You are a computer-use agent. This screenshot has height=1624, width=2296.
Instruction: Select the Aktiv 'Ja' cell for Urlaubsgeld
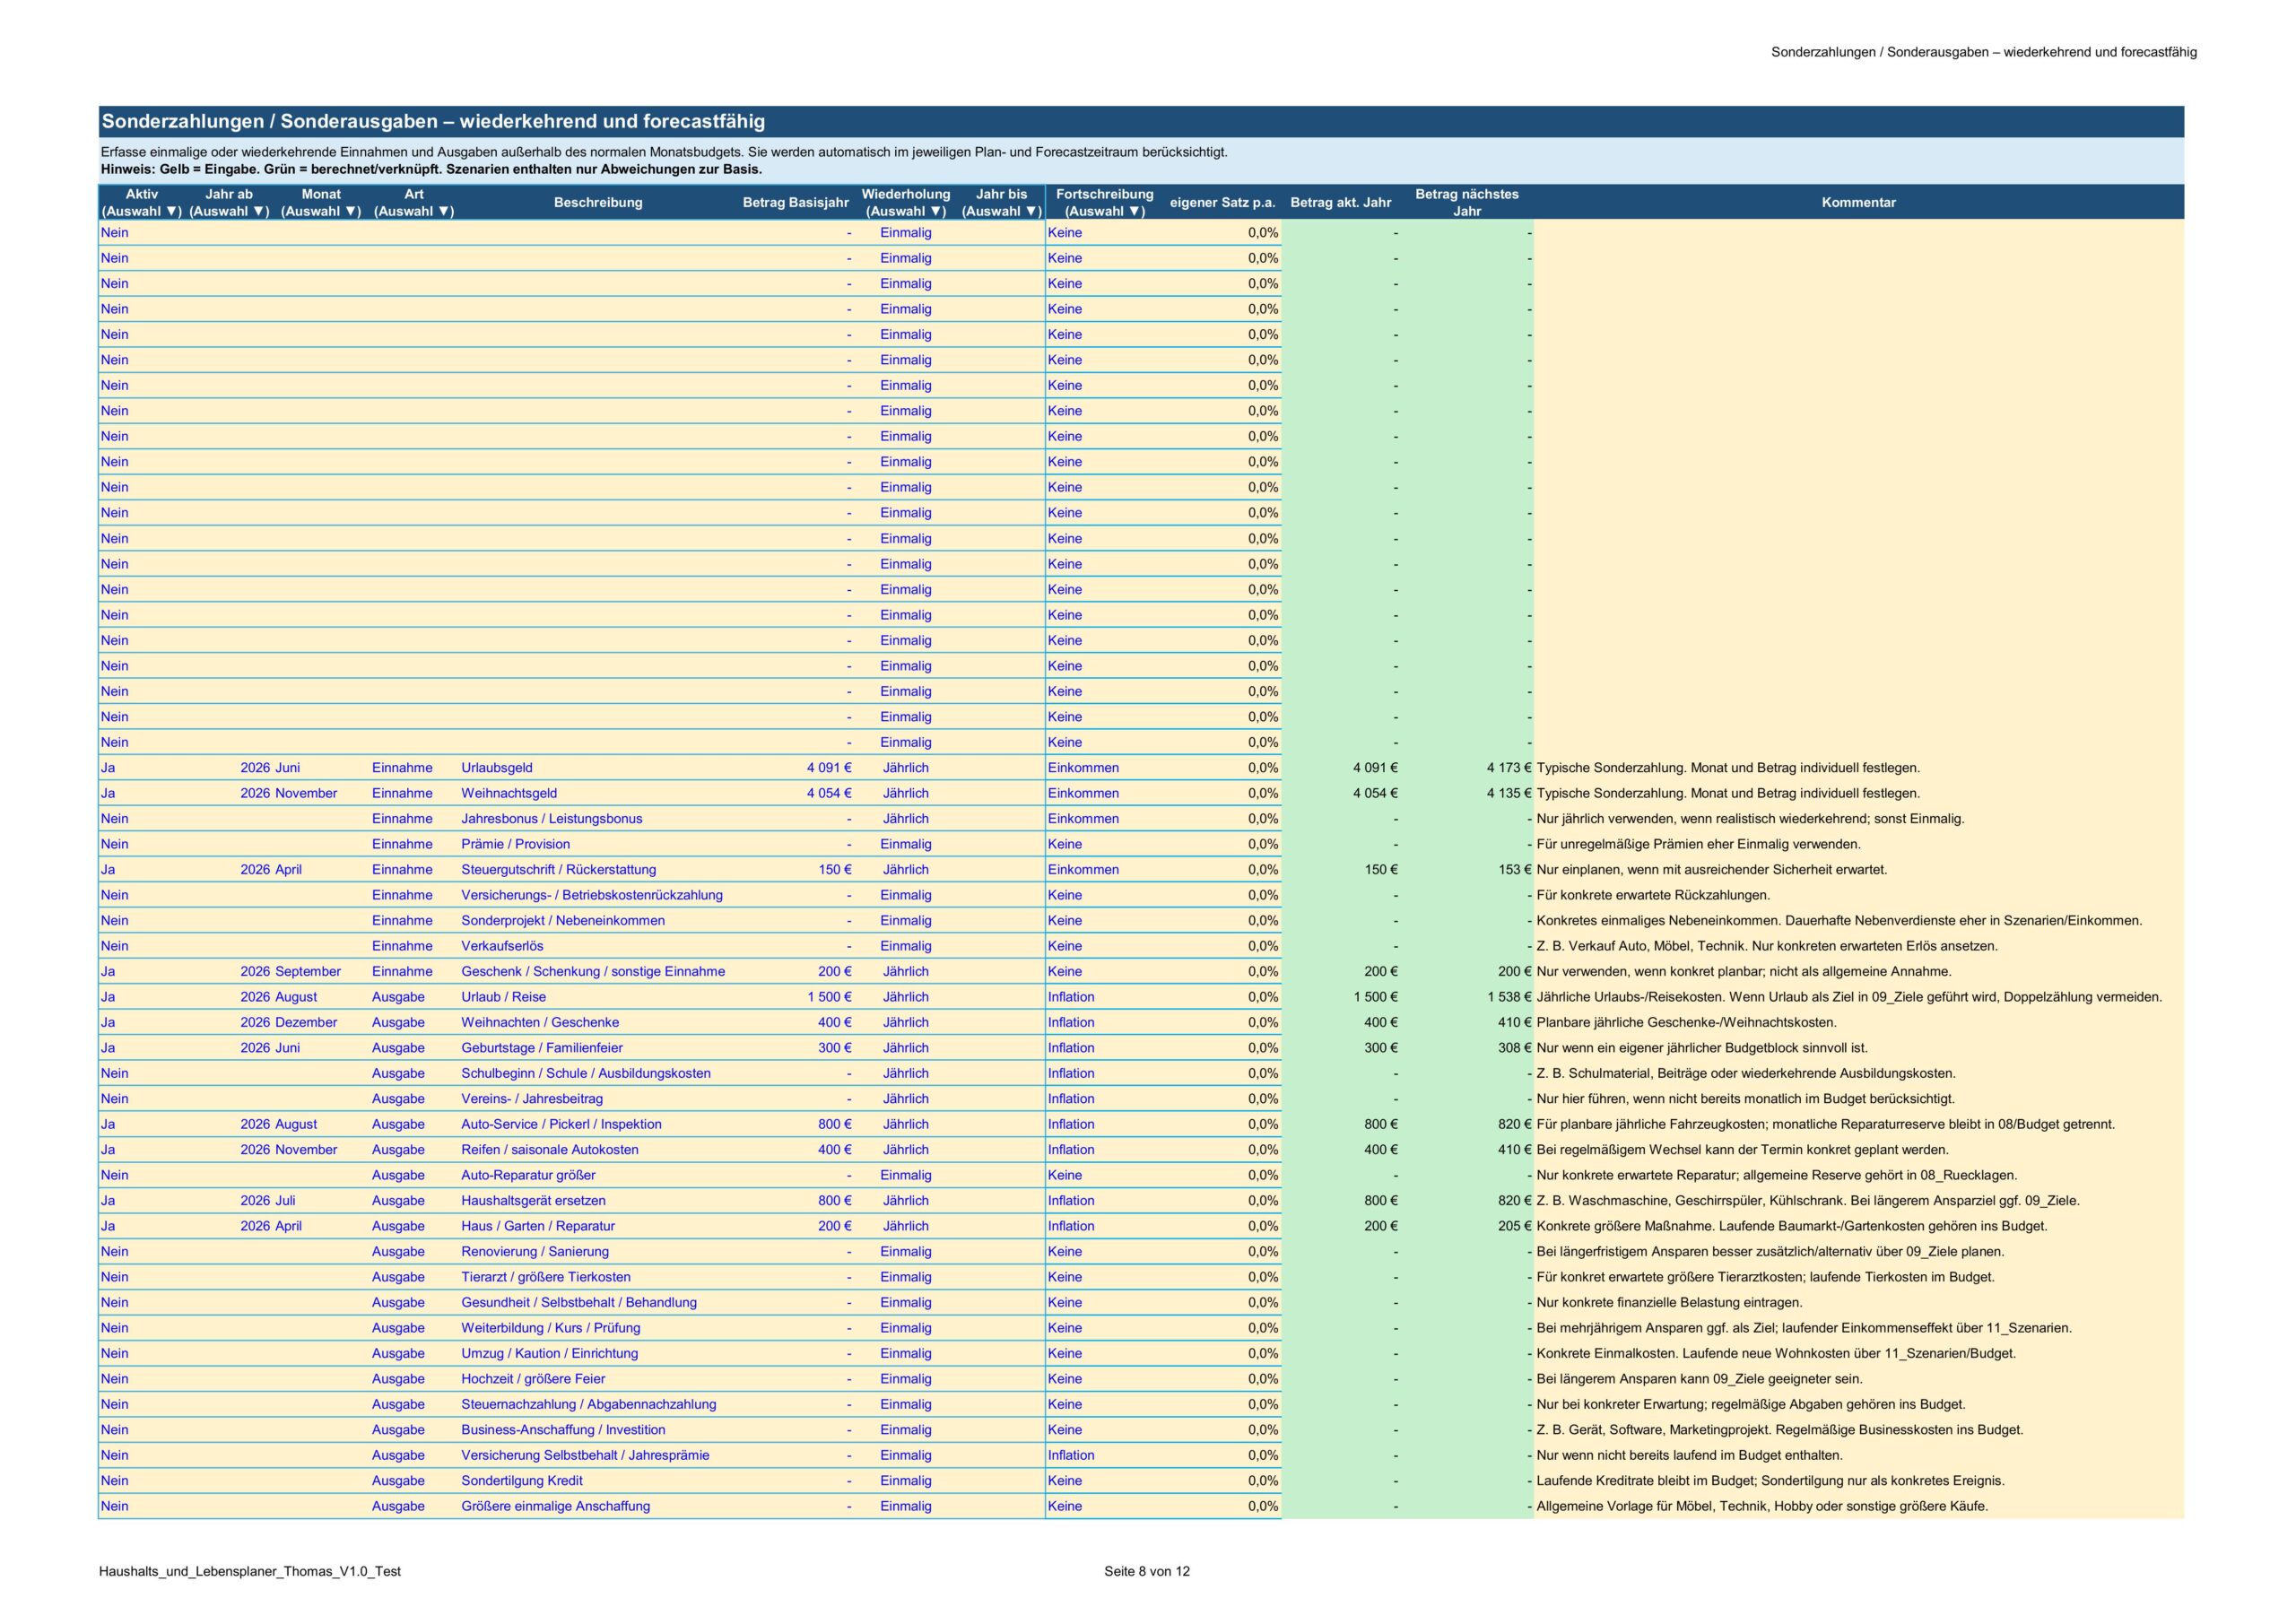pos(142,768)
